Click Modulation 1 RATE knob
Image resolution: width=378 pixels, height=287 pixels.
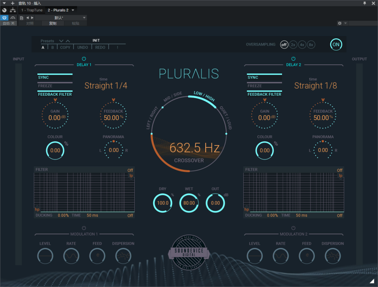(71, 256)
